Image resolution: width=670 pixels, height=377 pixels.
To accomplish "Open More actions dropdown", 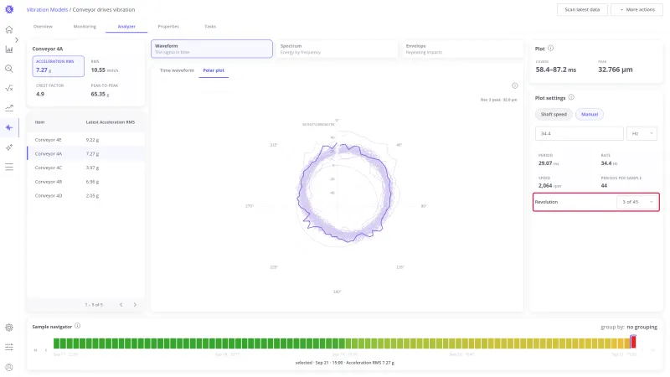I will pos(636,9).
